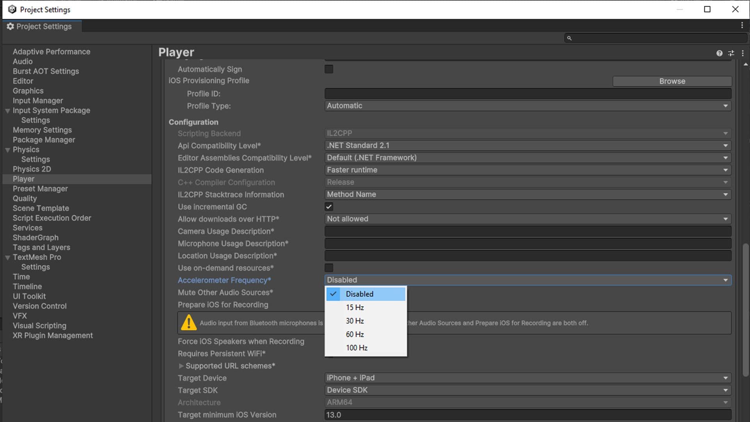Click the Help question-mark icon in Player header

[x=720, y=53]
